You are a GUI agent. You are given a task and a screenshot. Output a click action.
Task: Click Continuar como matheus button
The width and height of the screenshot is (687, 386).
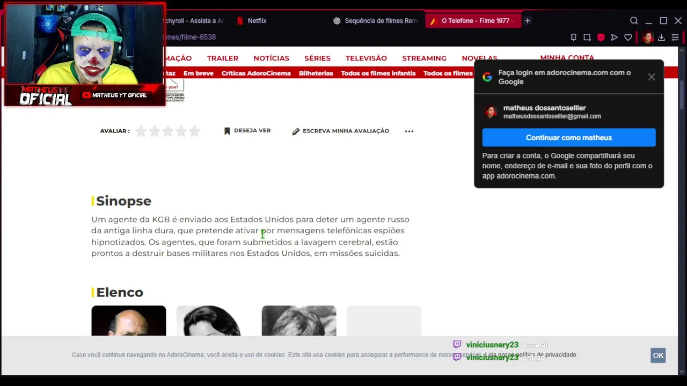tap(569, 138)
